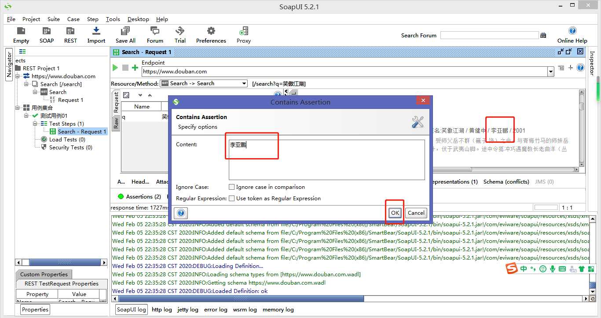Click the Sogou keyboard tray icon
This screenshot has width=601, height=318.
click(562, 268)
